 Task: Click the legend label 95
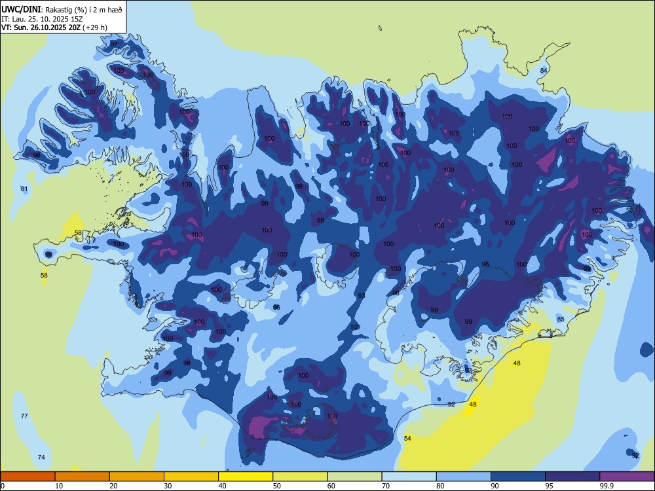coord(549,486)
